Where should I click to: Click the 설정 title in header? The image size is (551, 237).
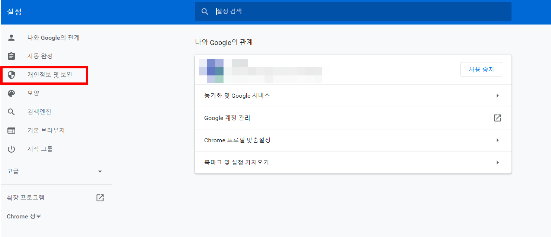pos(15,12)
